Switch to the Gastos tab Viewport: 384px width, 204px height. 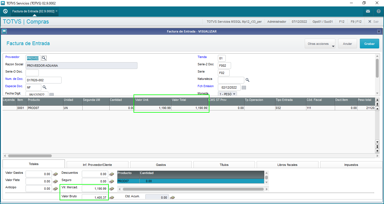[x=161, y=164]
